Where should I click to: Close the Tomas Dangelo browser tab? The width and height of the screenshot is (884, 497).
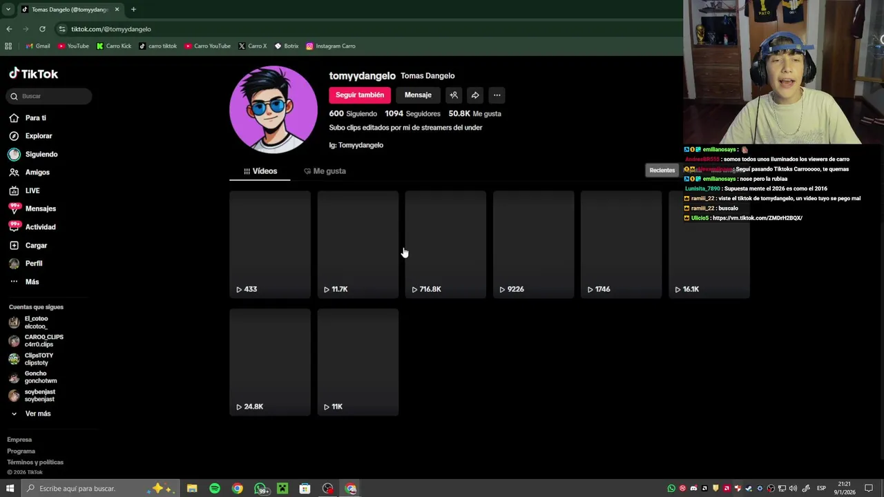coord(117,9)
